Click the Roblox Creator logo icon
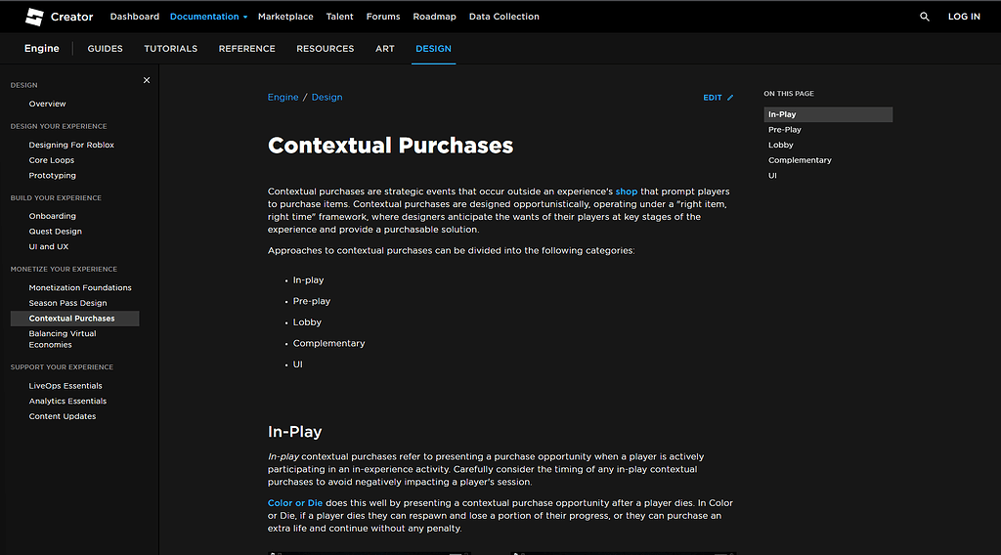Image resolution: width=1001 pixels, height=555 pixels. 34,17
